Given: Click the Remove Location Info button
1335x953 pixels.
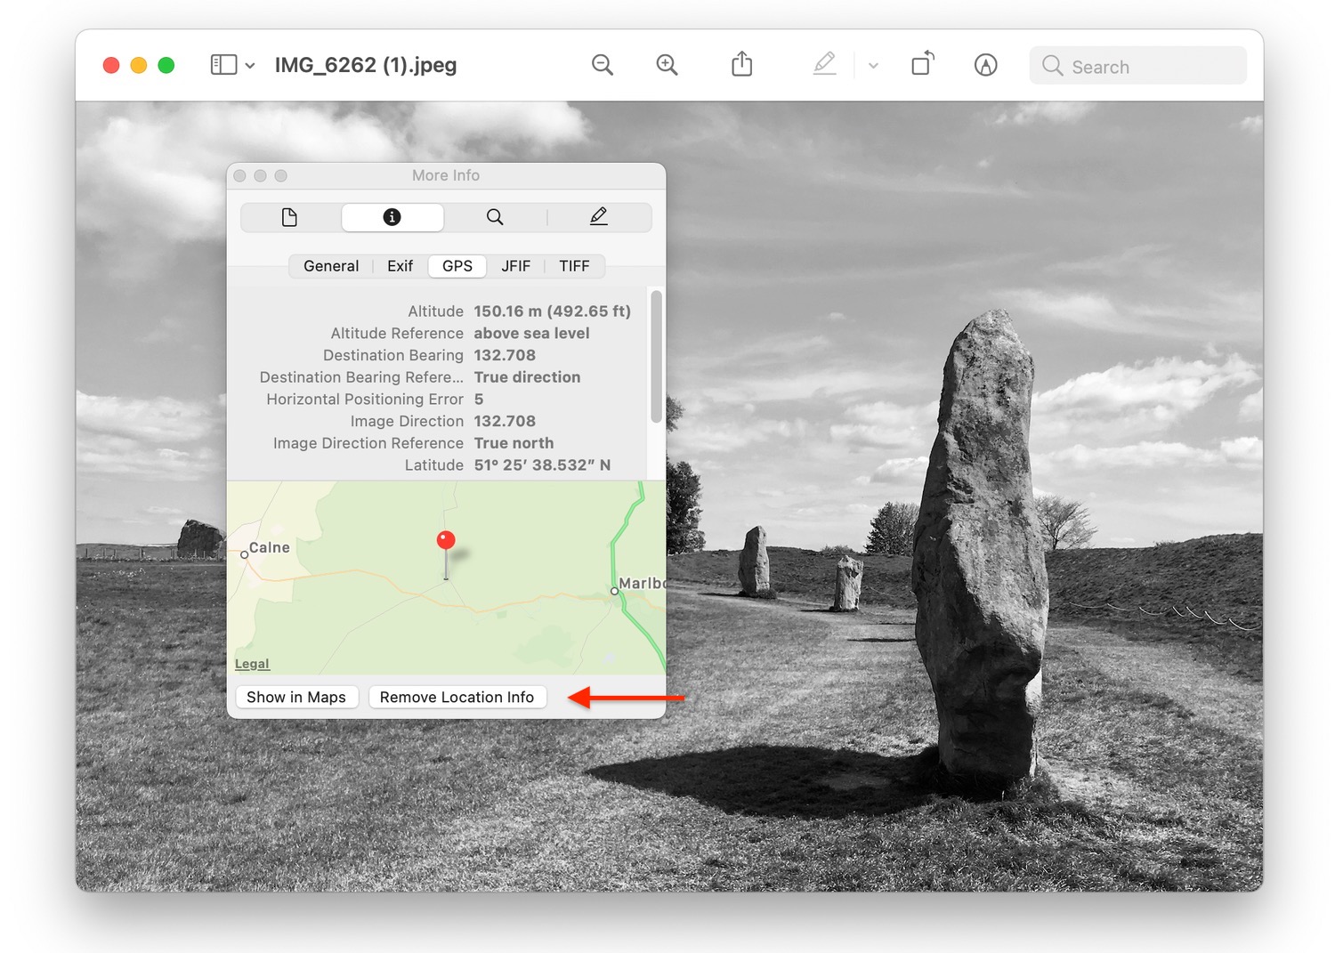Looking at the screenshot, I should (457, 697).
